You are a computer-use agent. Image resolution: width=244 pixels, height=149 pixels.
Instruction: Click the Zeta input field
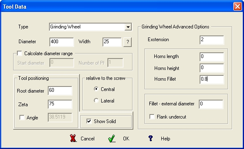(x=60, y=104)
